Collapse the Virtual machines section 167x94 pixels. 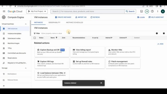pos(26,24)
